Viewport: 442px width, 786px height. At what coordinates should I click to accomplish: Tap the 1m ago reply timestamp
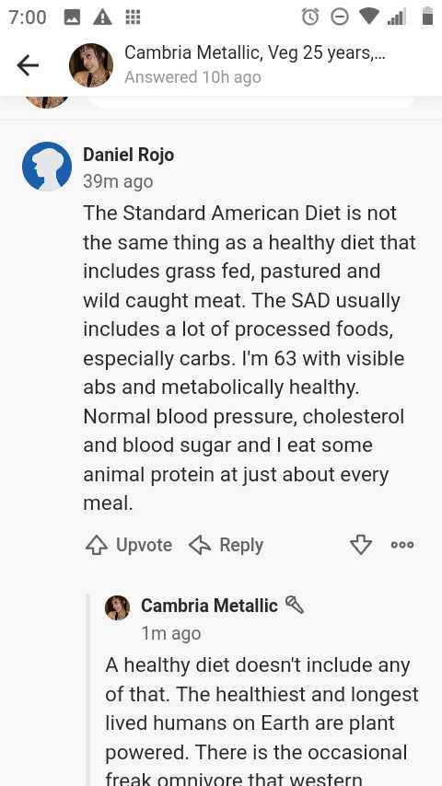click(x=171, y=633)
